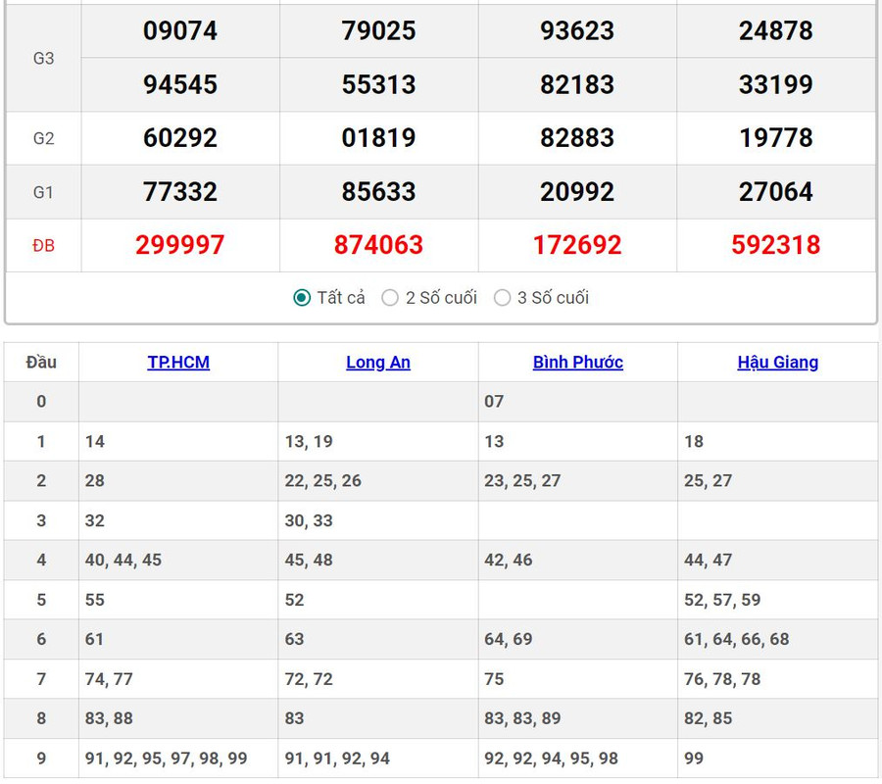Click the cell listing 91, 92, 95, 97, 98, 99
Viewport: 882px width, 784px height.
[x=167, y=759]
